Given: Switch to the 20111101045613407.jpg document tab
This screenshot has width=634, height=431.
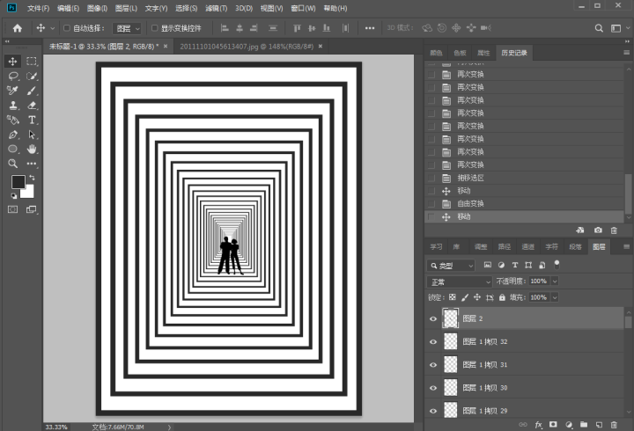Looking at the screenshot, I should 247,47.
